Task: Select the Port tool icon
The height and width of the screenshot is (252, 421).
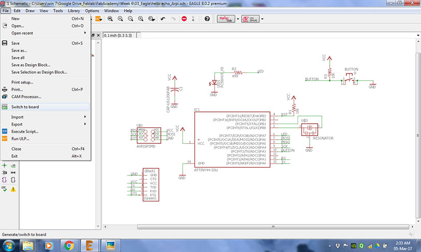Action: point(13,180)
